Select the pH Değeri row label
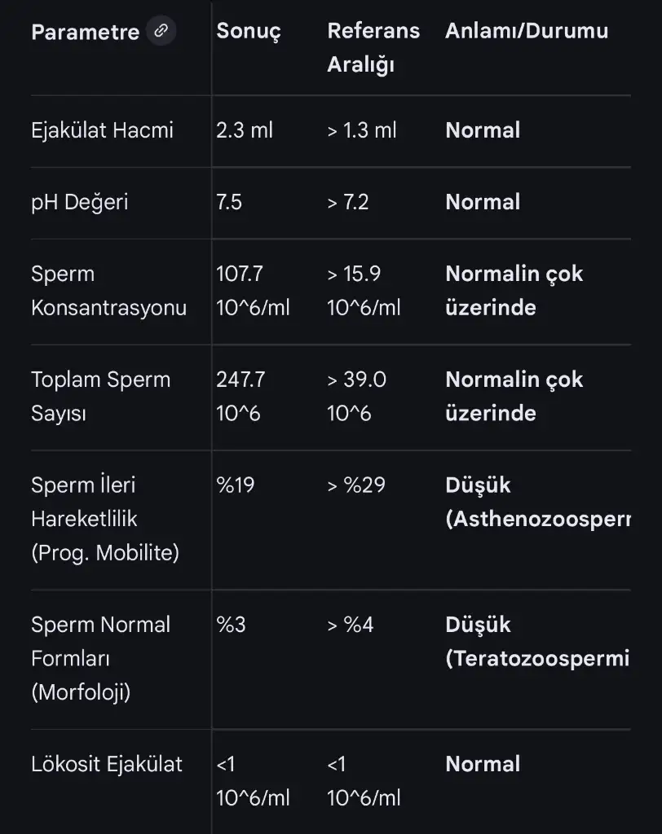The image size is (662, 834). pos(80,202)
